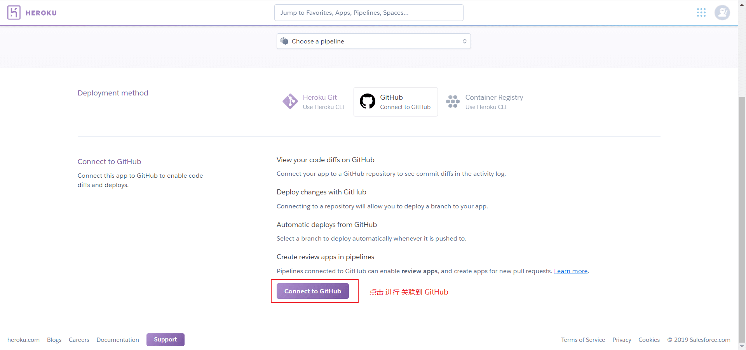Click the Heroku Git diamond icon
The width and height of the screenshot is (746, 350).
pyautogui.click(x=290, y=102)
